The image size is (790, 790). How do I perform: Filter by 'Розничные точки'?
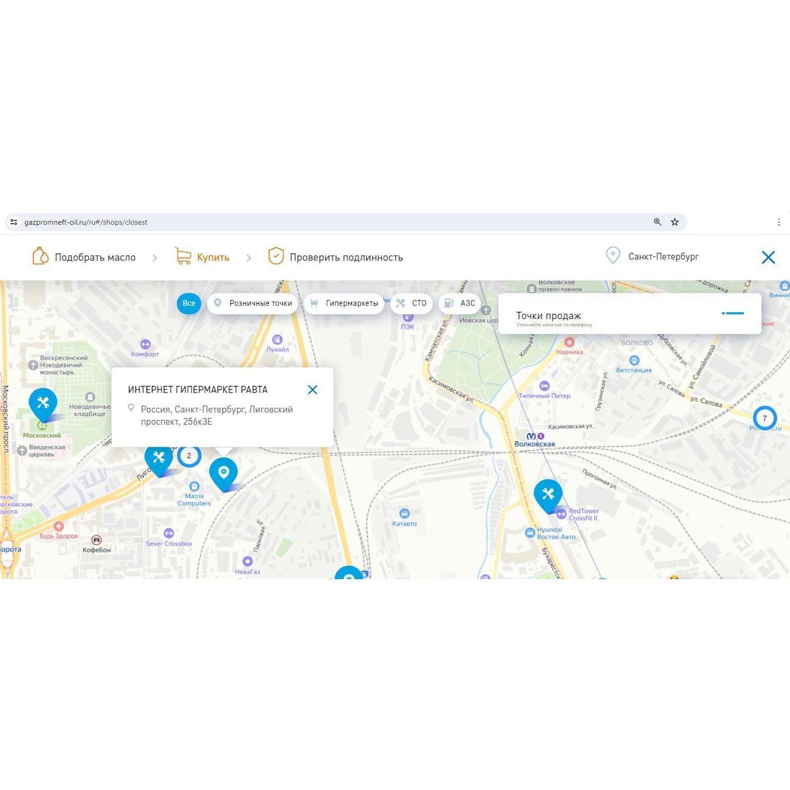click(253, 303)
